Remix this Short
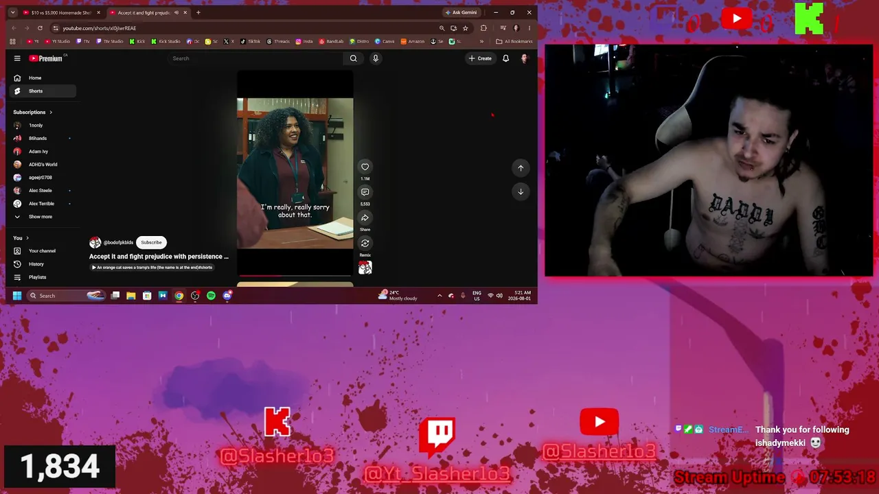 [365, 243]
